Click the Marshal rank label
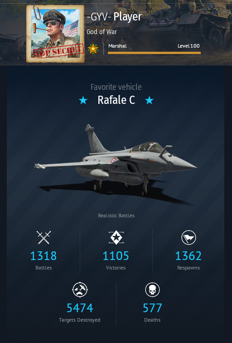Image resolution: width=232 pixels, height=343 pixels. click(117, 46)
